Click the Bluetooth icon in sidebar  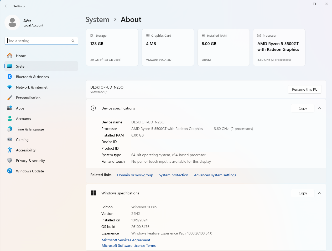point(10,77)
